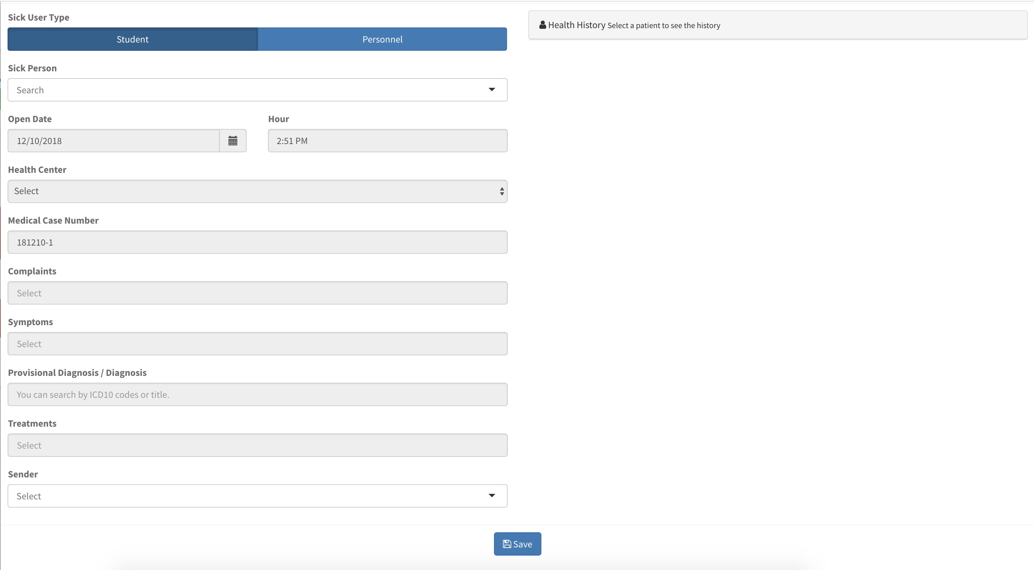Click the Open Date field
This screenshot has height=570, width=1034.
click(113, 141)
